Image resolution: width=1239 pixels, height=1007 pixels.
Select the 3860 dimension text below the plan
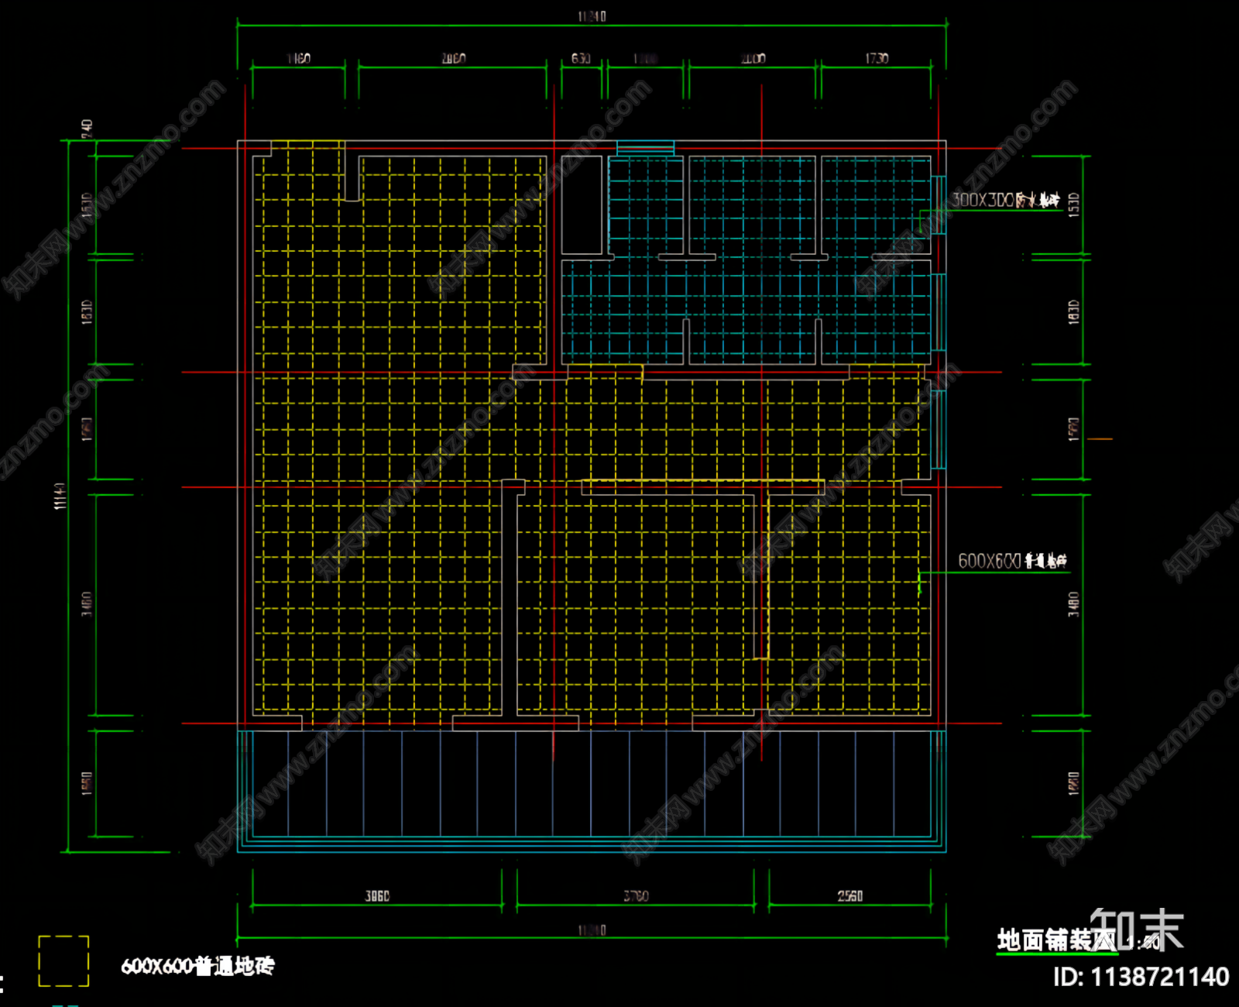pyautogui.click(x=377, y=896)
